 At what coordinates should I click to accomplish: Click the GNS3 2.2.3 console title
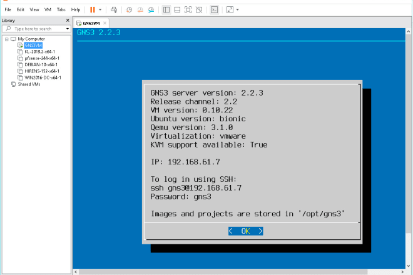click(x=99, y=32)
